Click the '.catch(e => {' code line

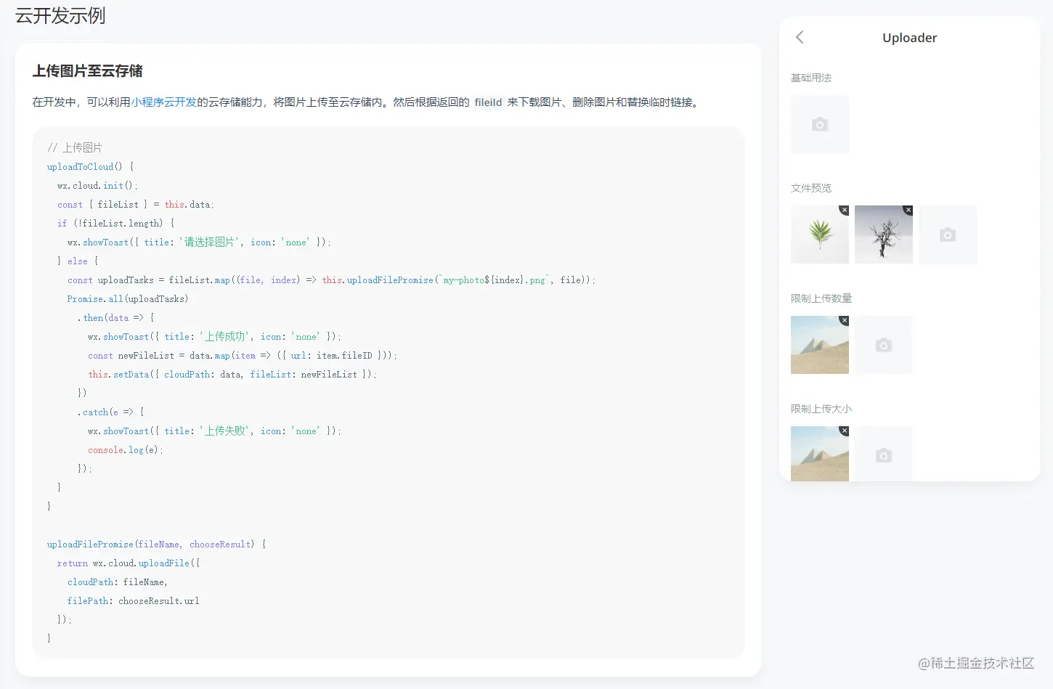pos(111,412)
